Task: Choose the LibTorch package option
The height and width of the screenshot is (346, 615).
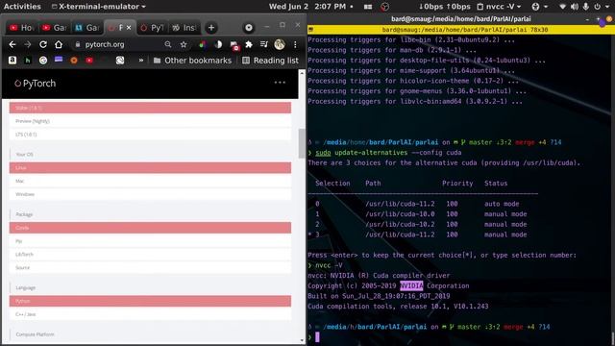Action: click(150, 254)
